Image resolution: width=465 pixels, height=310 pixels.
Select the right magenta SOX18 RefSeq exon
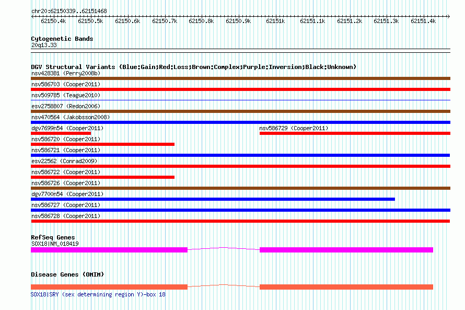tap(346, 250)
